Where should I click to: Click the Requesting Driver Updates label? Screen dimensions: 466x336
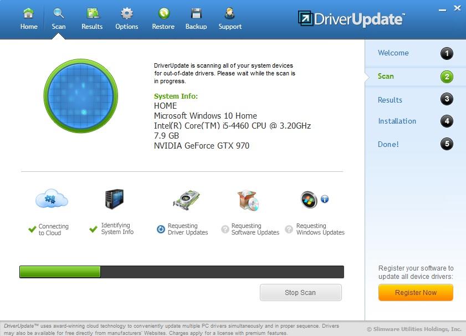188,229
